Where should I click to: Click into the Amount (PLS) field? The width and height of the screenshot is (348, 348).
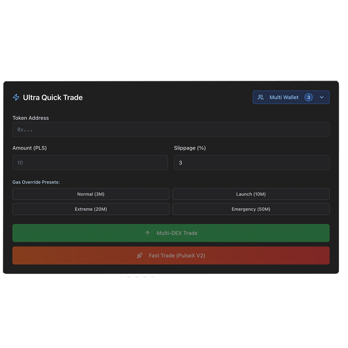tap(90, 163)
